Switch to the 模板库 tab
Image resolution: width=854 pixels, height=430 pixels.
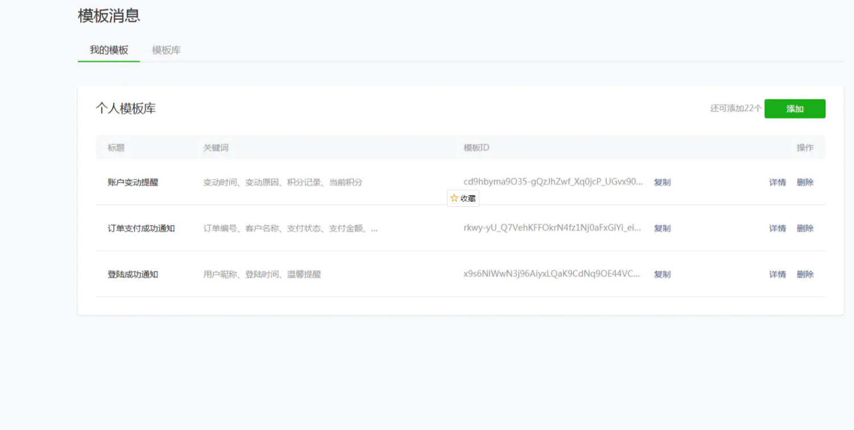pos(166,50)
